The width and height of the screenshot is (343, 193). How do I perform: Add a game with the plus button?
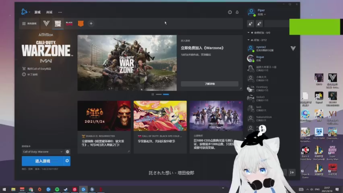click(91, 24)
